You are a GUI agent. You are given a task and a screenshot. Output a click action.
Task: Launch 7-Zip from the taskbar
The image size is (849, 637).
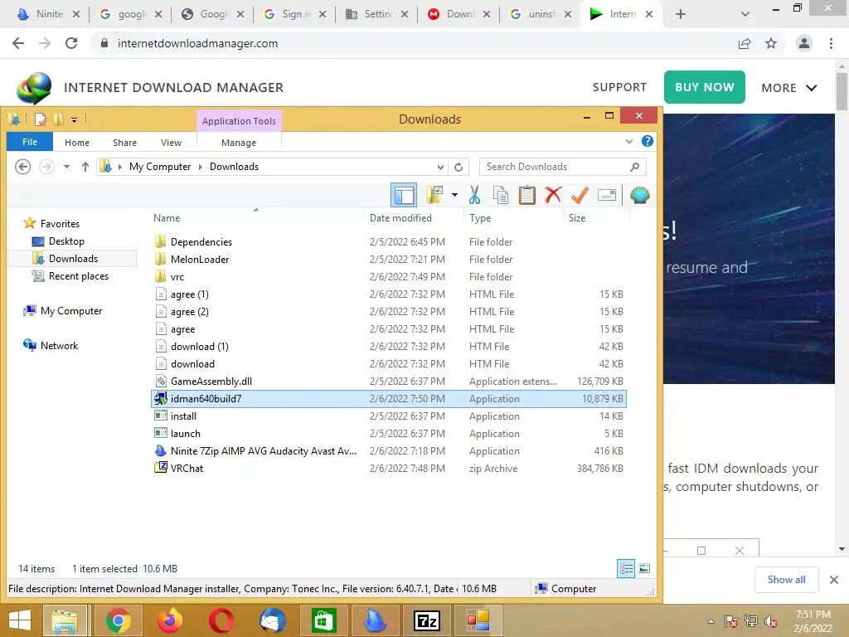427,620
